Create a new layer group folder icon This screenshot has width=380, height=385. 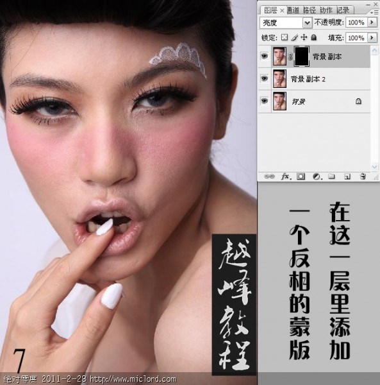(331, 176)
